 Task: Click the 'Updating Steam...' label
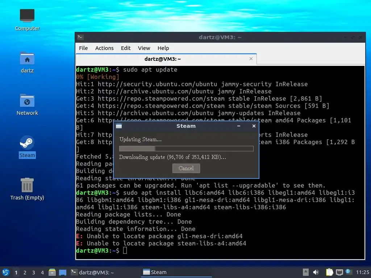[141, 139]
